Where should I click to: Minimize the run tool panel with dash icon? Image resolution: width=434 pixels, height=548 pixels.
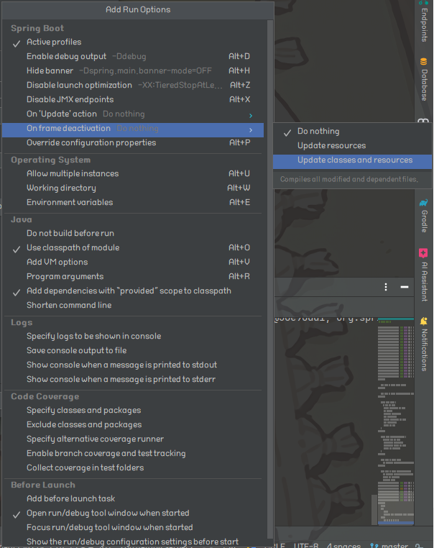click(405, 287)
